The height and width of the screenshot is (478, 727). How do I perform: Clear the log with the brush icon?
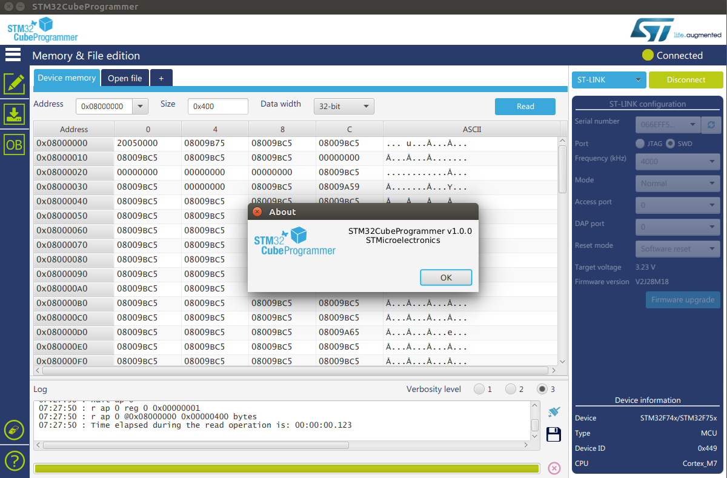pos(553,411)
